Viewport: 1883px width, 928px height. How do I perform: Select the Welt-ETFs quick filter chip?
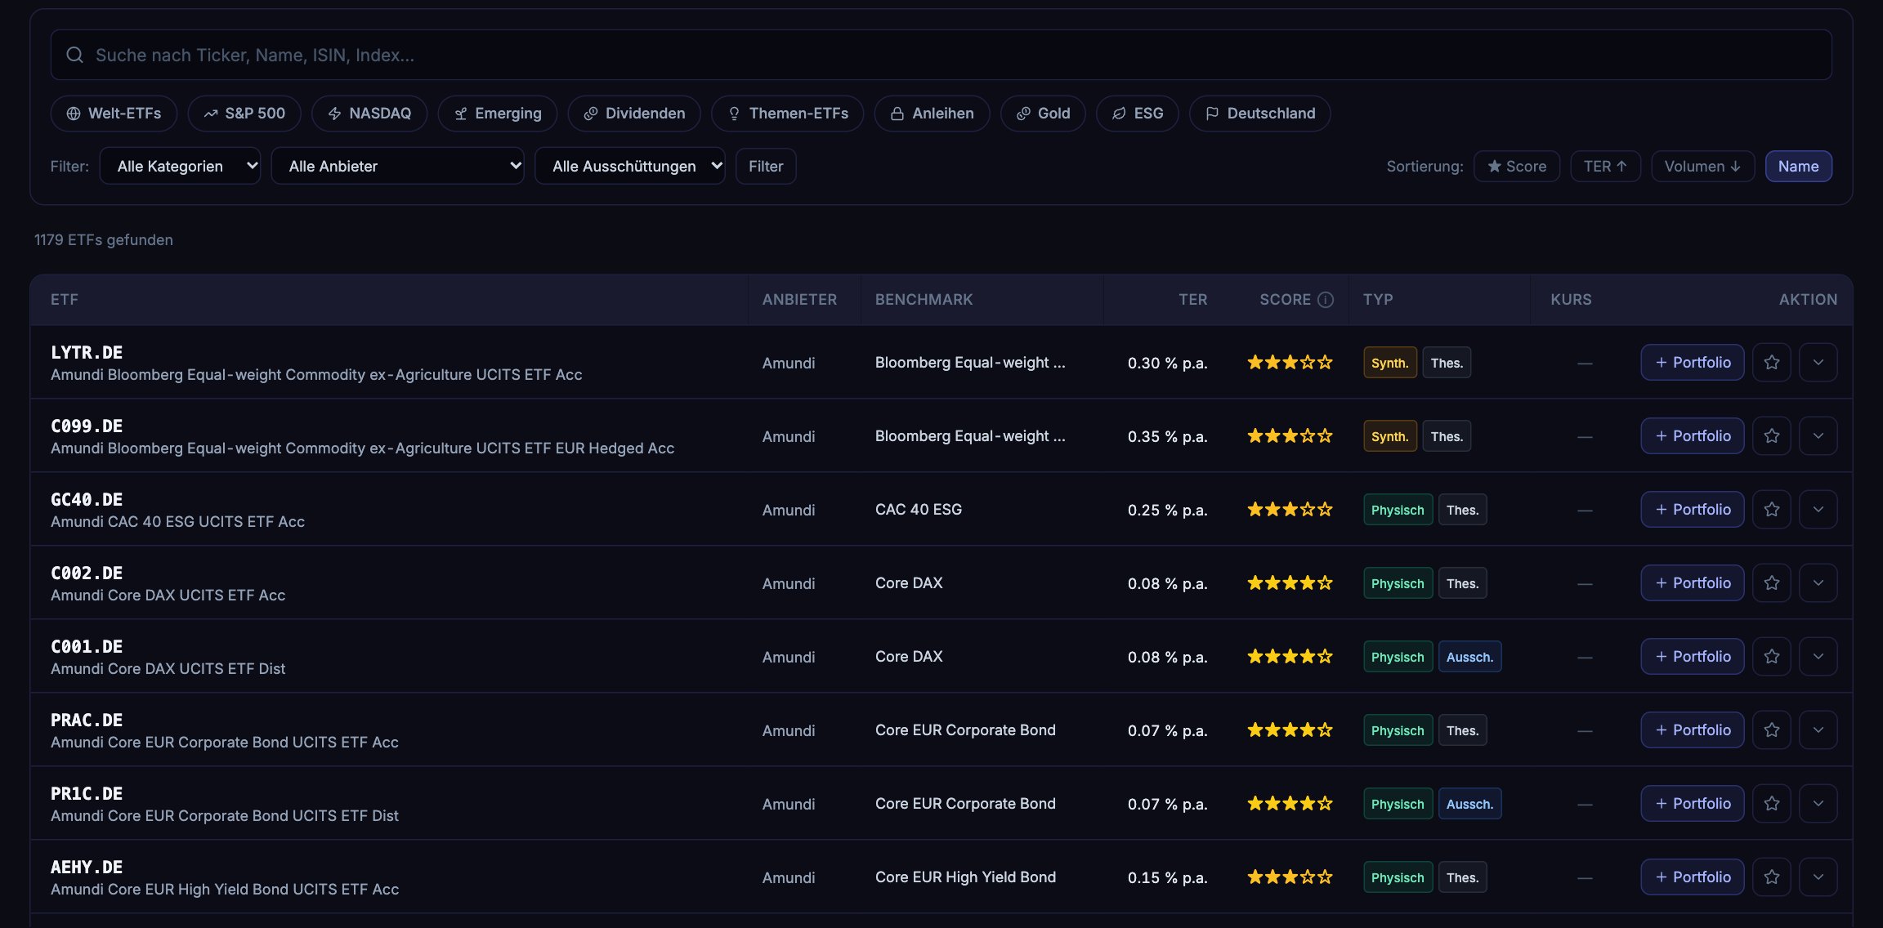tap(114, 114)
